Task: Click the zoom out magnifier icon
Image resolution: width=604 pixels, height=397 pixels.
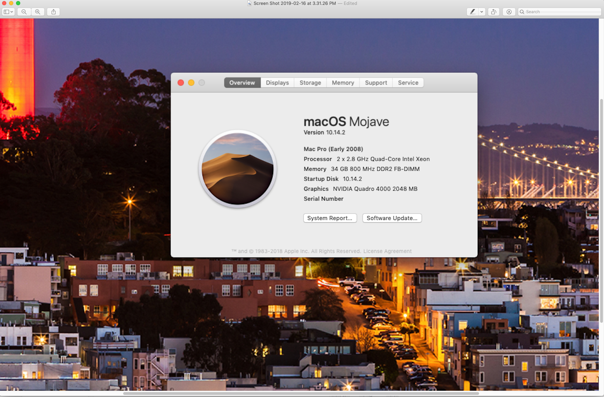Action: [24, 12]
